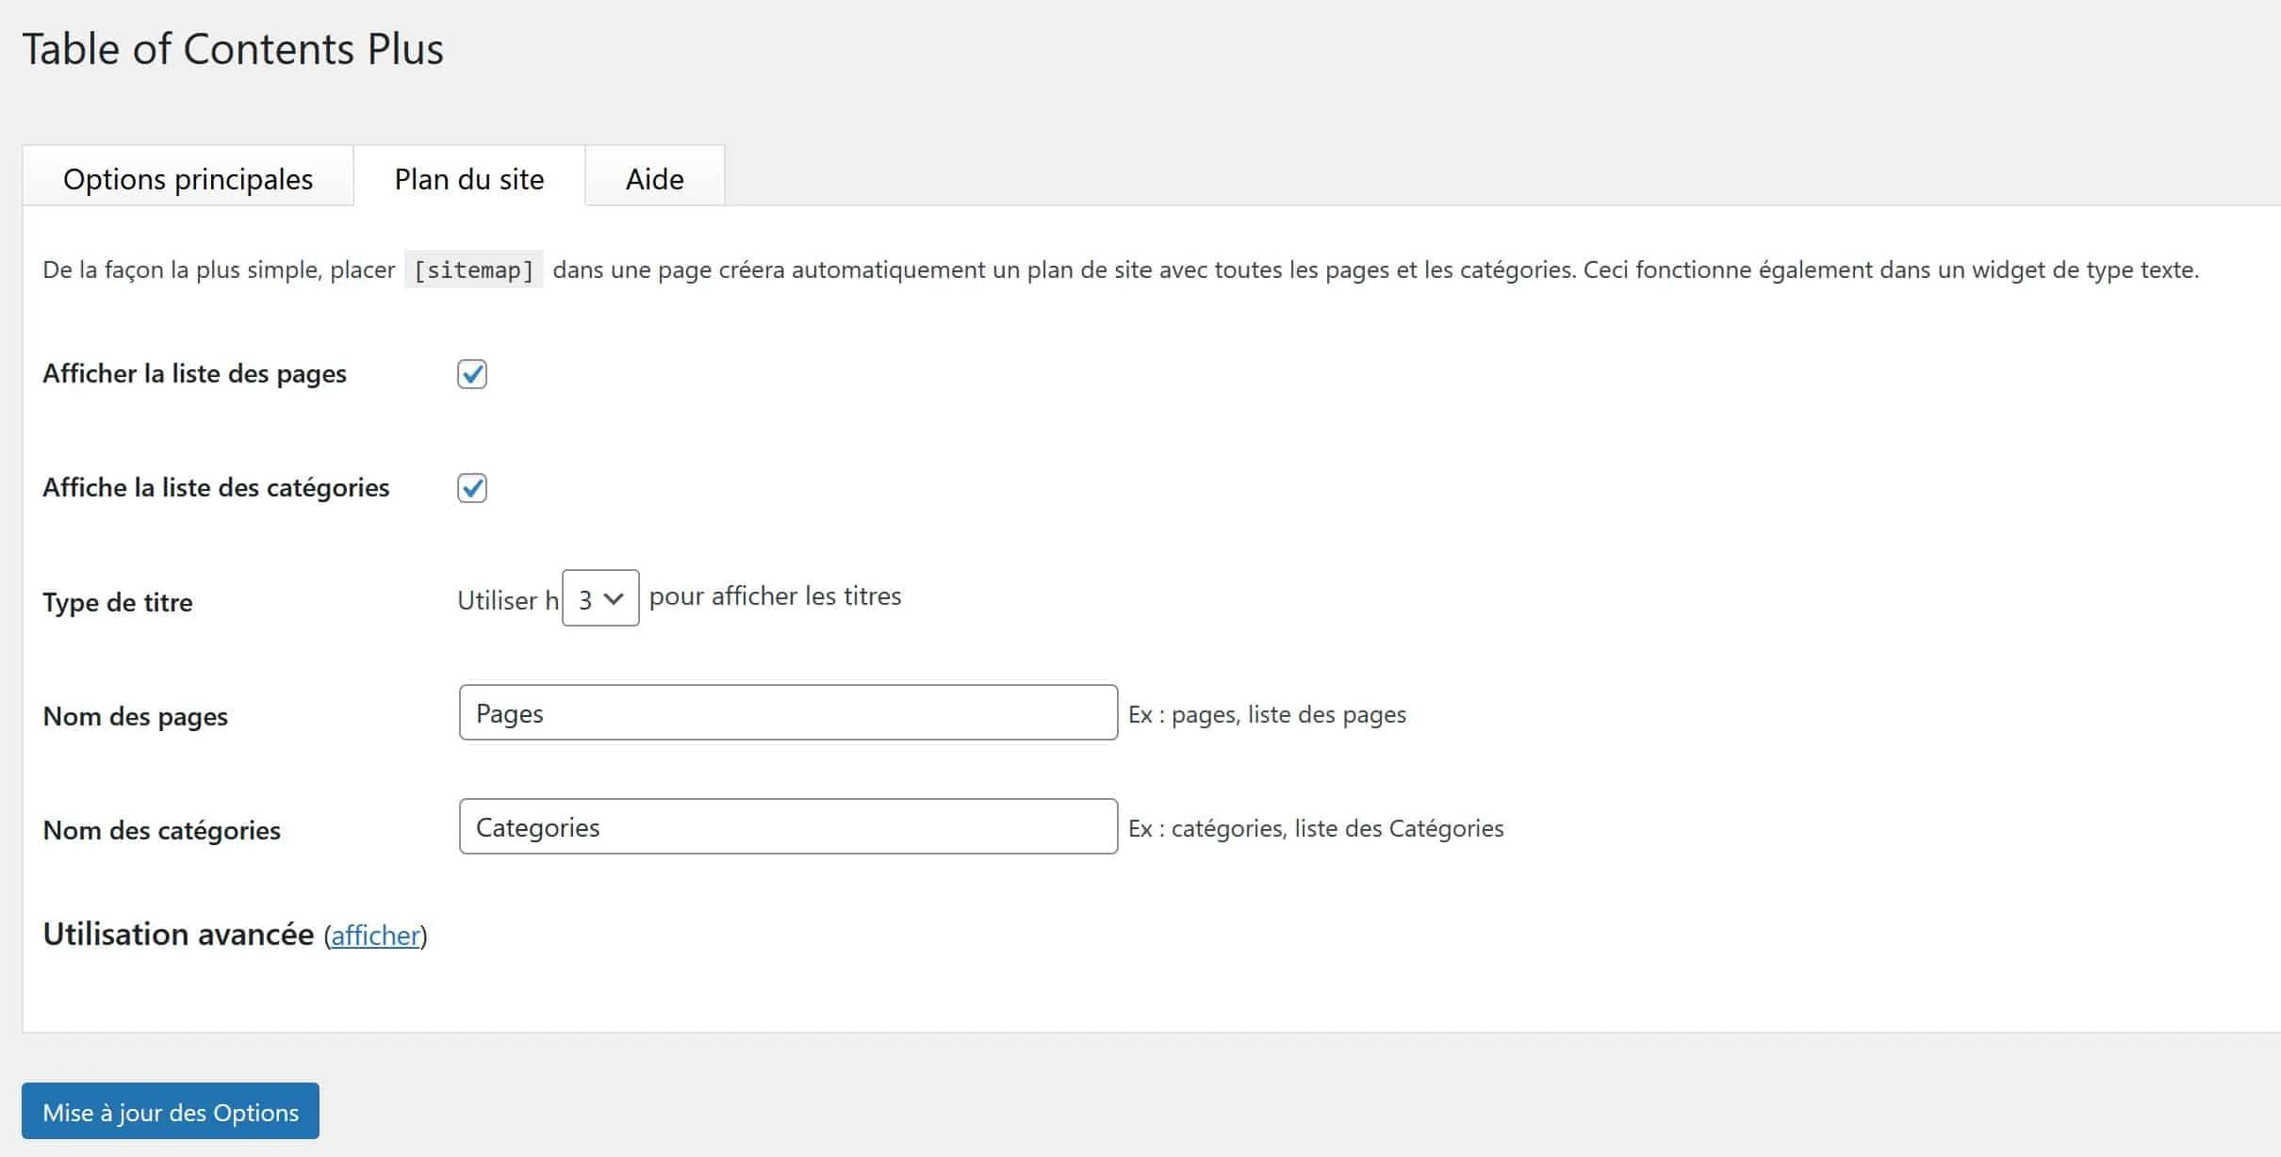Click the Afficher la liste des pages label
Image resolution: width=2281 pixels, height=1157 pixels.
[x=194, y=374]
